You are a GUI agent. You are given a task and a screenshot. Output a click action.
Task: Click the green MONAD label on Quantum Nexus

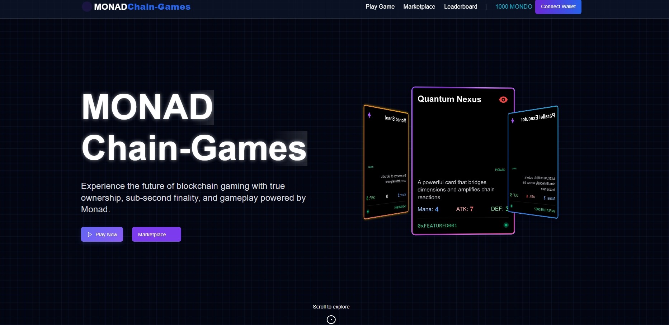500,170
